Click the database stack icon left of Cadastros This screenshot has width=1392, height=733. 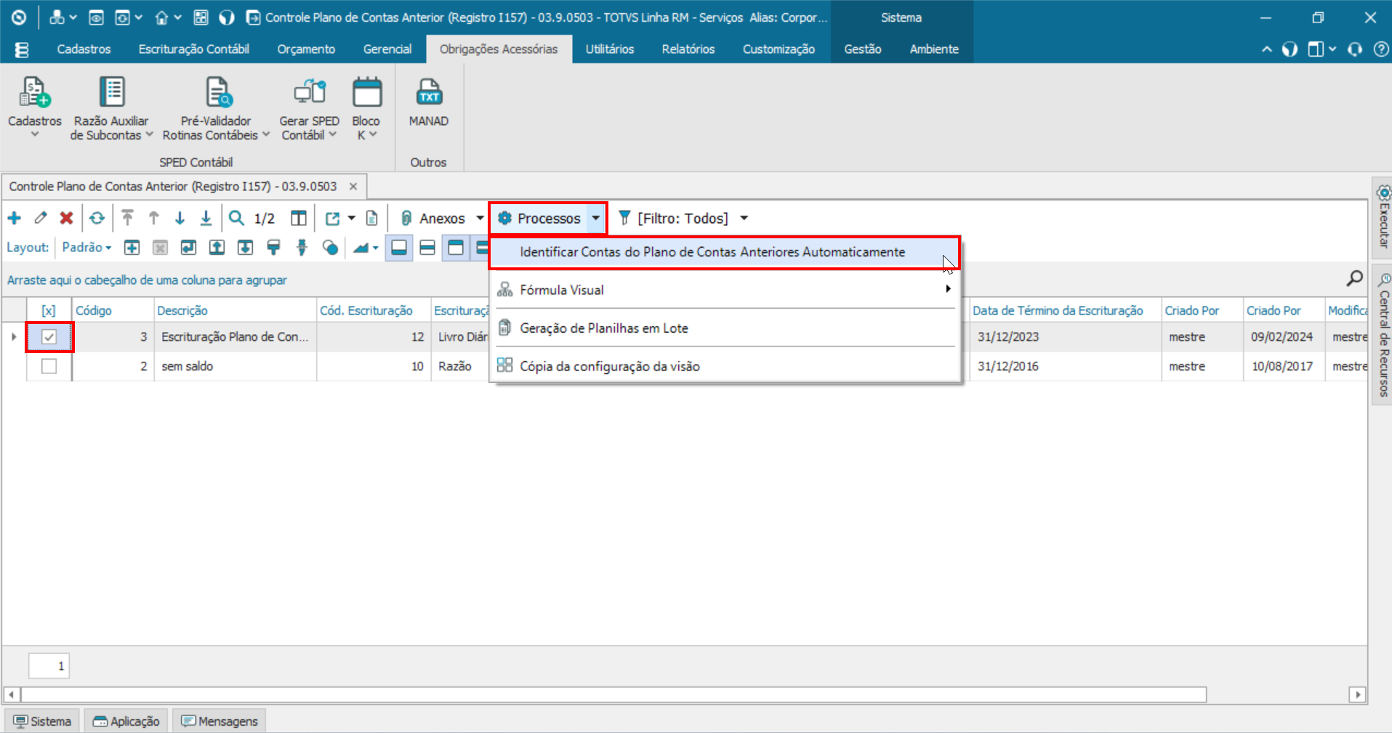tap(21, 49)
